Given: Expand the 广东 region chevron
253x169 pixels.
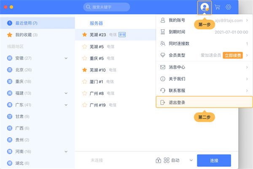Looking at the screenshot, I should click(x=66, y=105).
